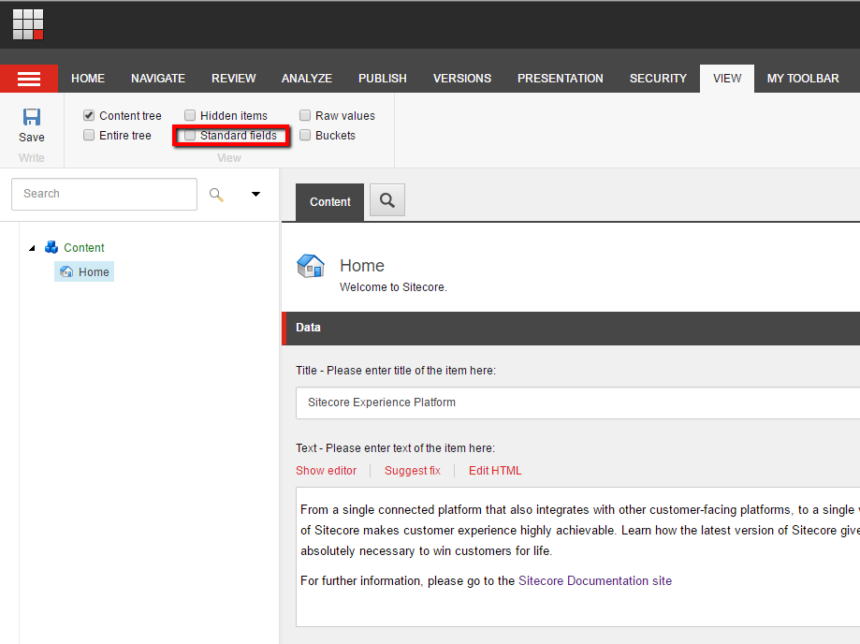Select the VIEW ribbon tab
860x644 pixels.
(x=727, y=79)
